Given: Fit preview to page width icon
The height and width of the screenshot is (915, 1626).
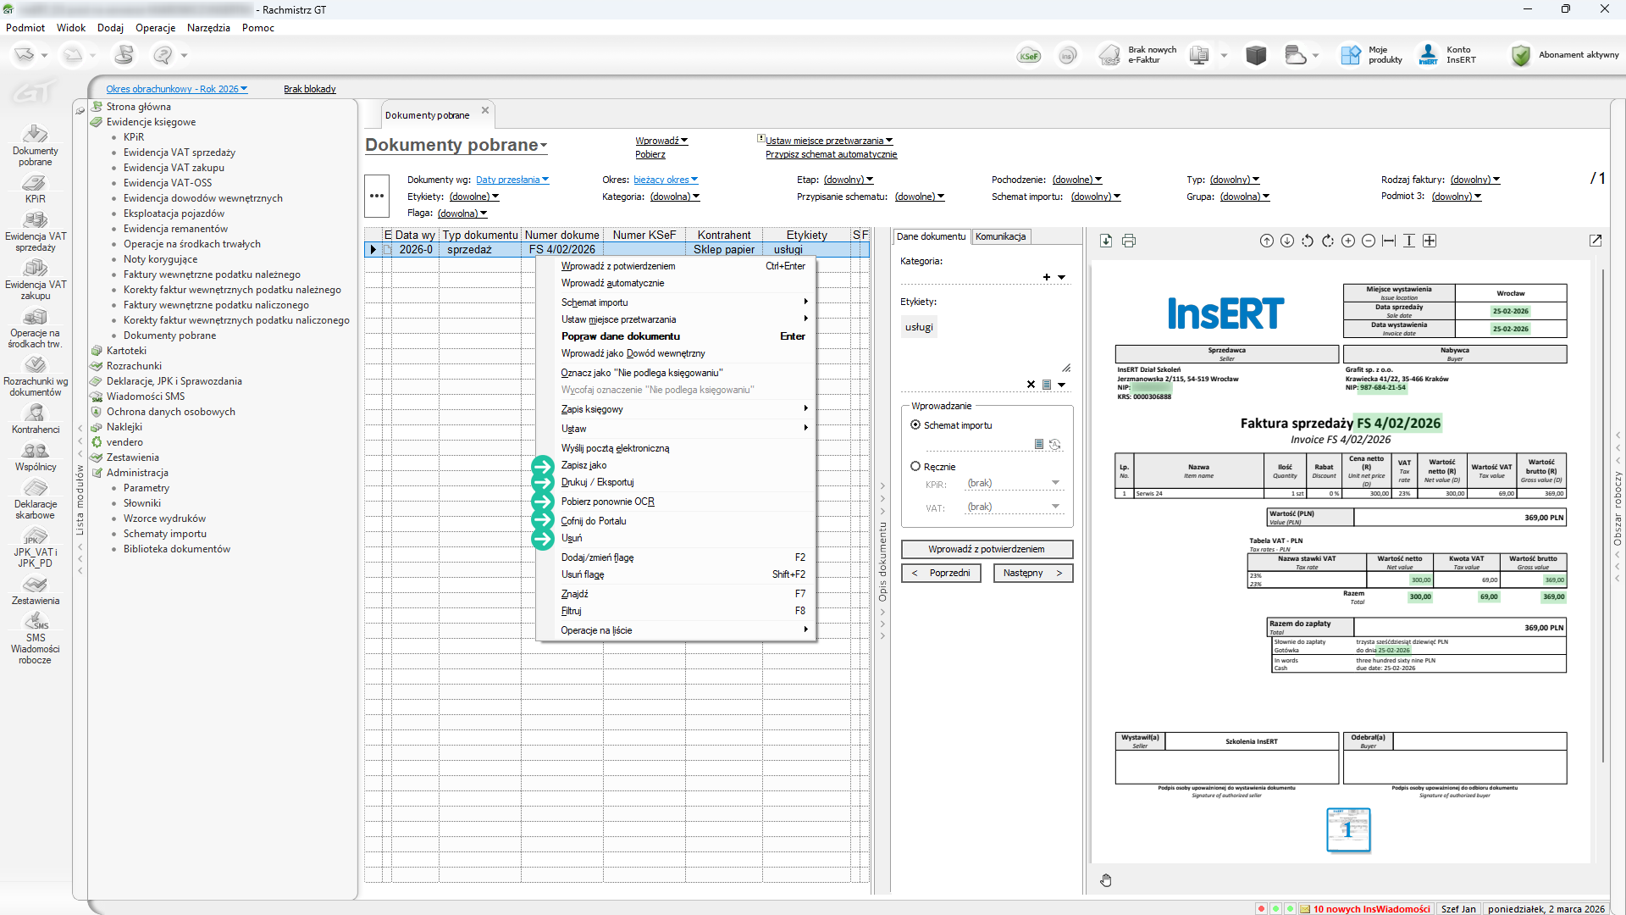Looking at the screenshot, I should pyautogui.click(x=1389, y=241).
